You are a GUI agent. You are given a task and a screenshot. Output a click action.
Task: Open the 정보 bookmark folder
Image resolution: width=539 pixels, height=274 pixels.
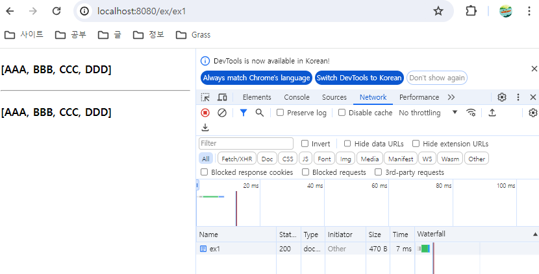(x=149, y=34)
